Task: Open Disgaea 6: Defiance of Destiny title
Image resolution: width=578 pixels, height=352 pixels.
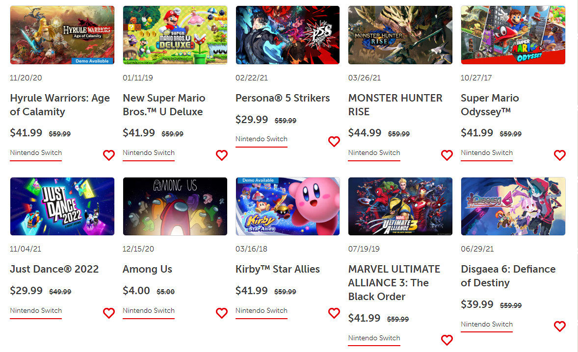Action: tap(508, 276)
